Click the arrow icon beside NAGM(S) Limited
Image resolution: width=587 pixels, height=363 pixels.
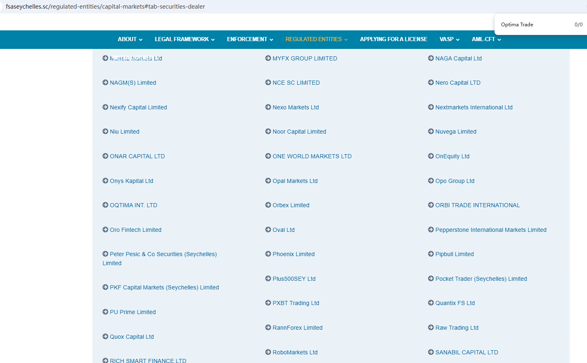[105, 83]
